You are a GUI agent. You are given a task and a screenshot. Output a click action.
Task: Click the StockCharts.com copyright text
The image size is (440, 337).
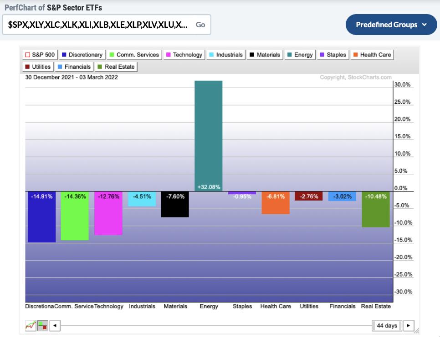click(x=355, y=77)
